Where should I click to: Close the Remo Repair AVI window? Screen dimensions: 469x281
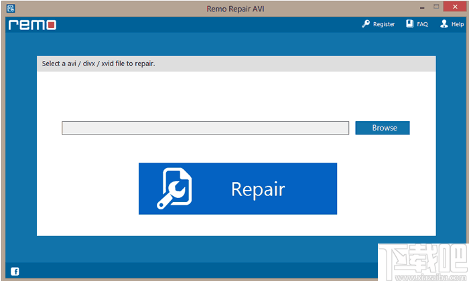coord(455,7)
